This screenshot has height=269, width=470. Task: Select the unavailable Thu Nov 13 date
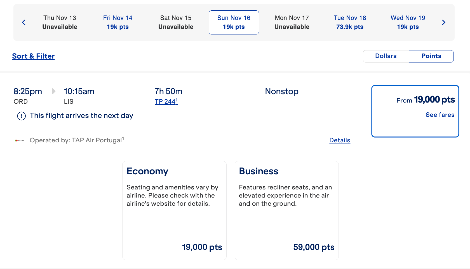click(x=60, y=22)
